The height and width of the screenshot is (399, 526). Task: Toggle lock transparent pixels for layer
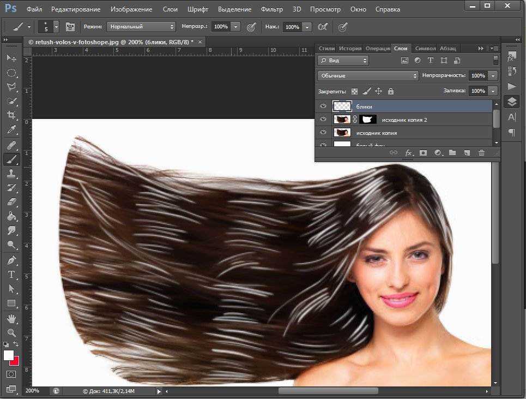355,92
